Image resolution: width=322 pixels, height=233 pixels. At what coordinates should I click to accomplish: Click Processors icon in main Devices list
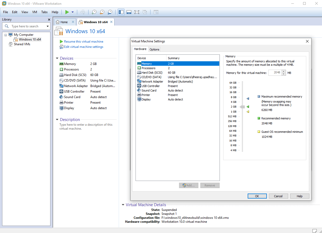click(61, 69)
